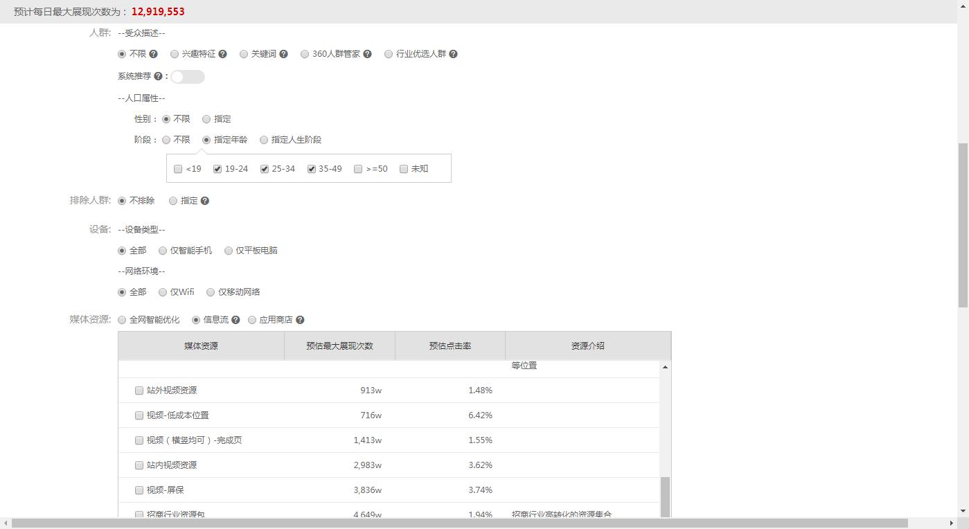
Task: Check the >=50 age checkbox
Action: click(358, 169)
